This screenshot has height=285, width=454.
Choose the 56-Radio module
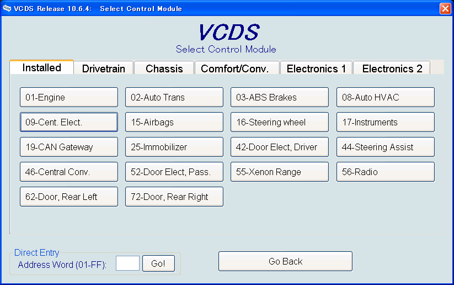click(386, 172)
